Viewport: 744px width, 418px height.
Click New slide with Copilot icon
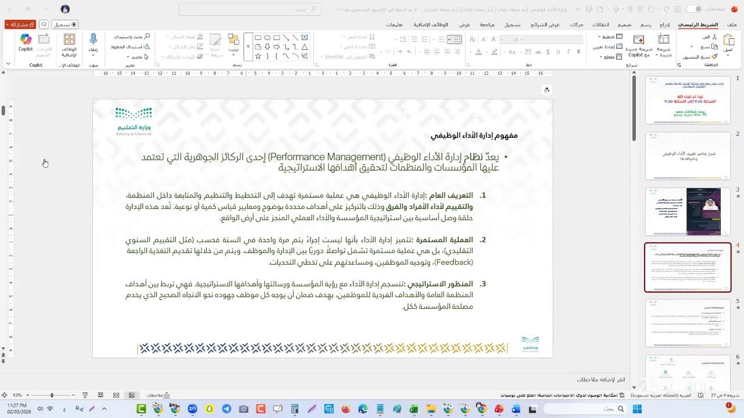[639, 40]
